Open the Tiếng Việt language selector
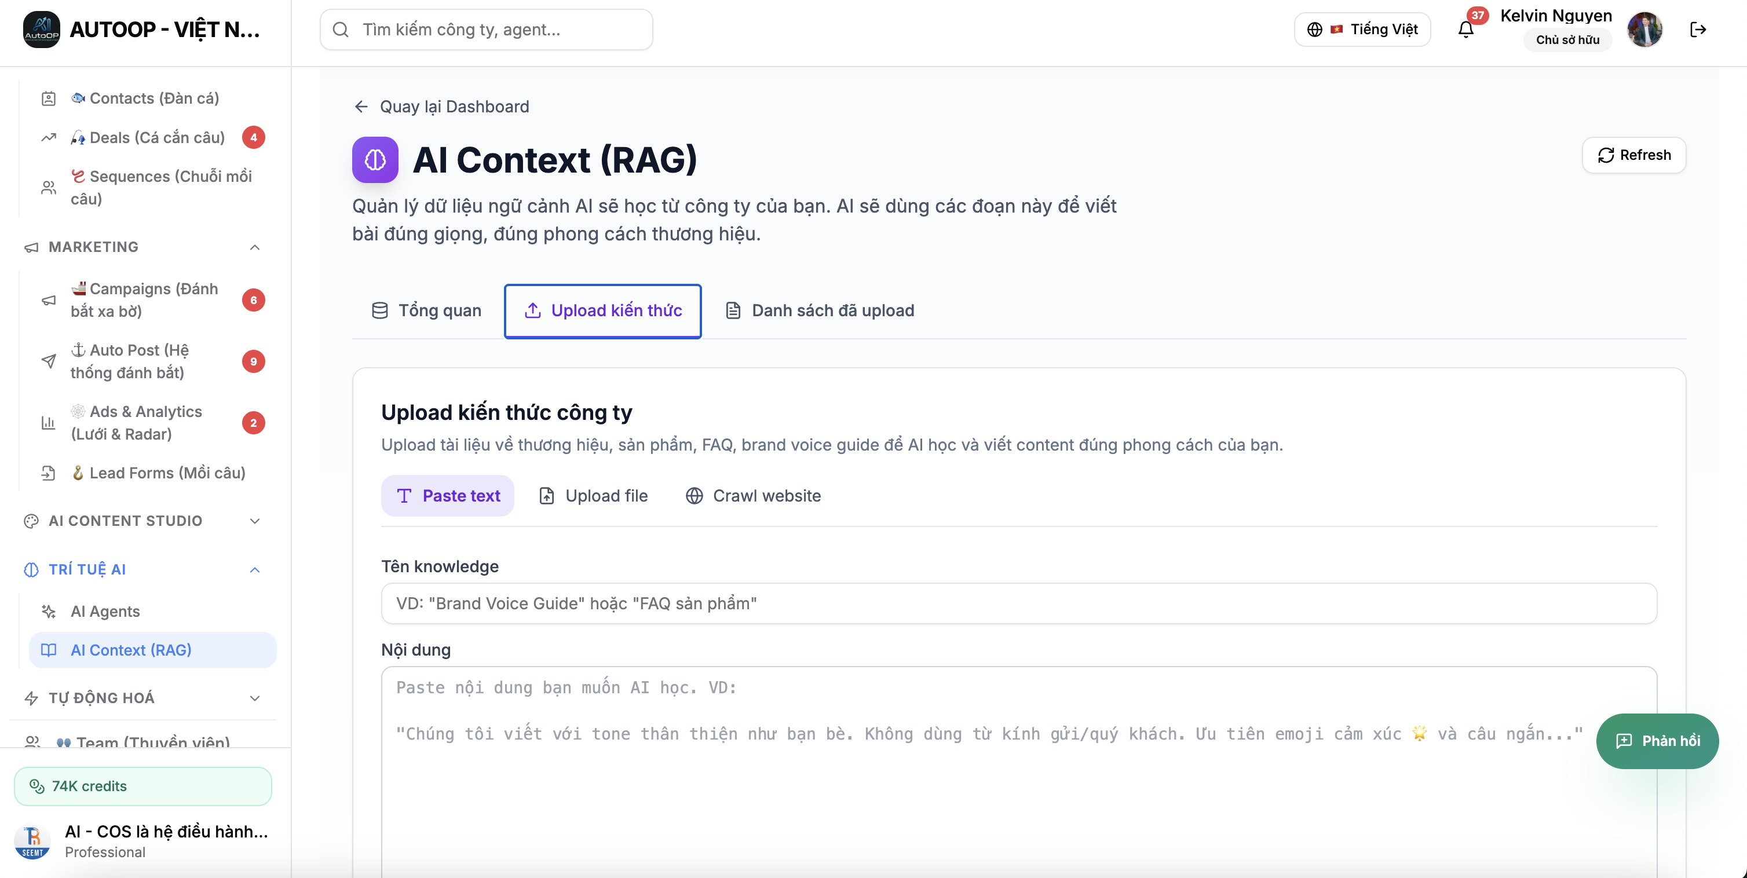1747x878 pixels. pyautogui.click(x=1362, y=30)
